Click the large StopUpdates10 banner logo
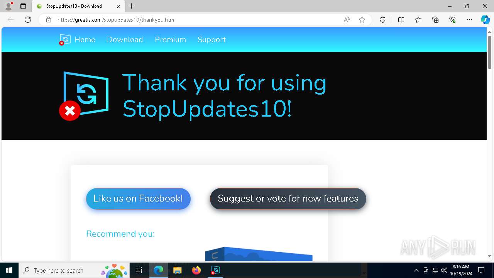 coord(84,96)
